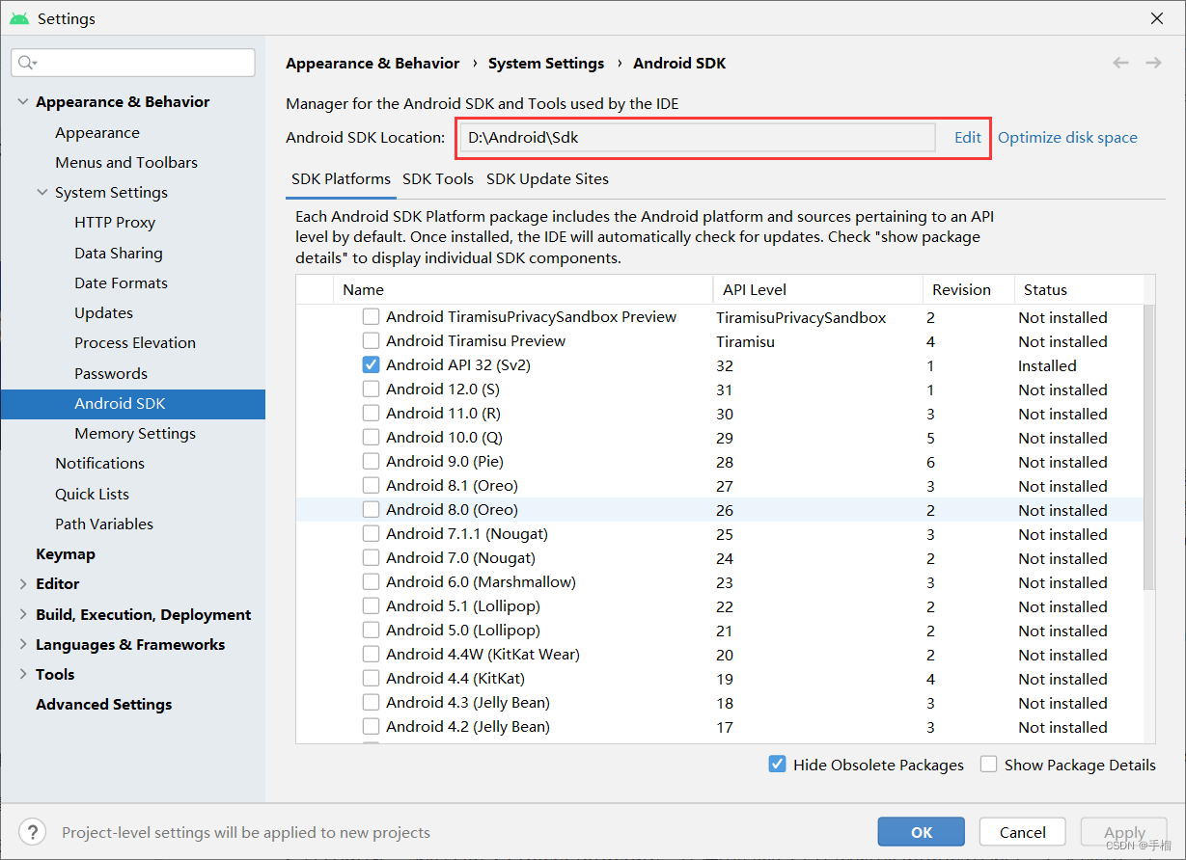1186x860 pixels.
Task: Switch to SDK Tools tab
Action: (x=438, y=179)
